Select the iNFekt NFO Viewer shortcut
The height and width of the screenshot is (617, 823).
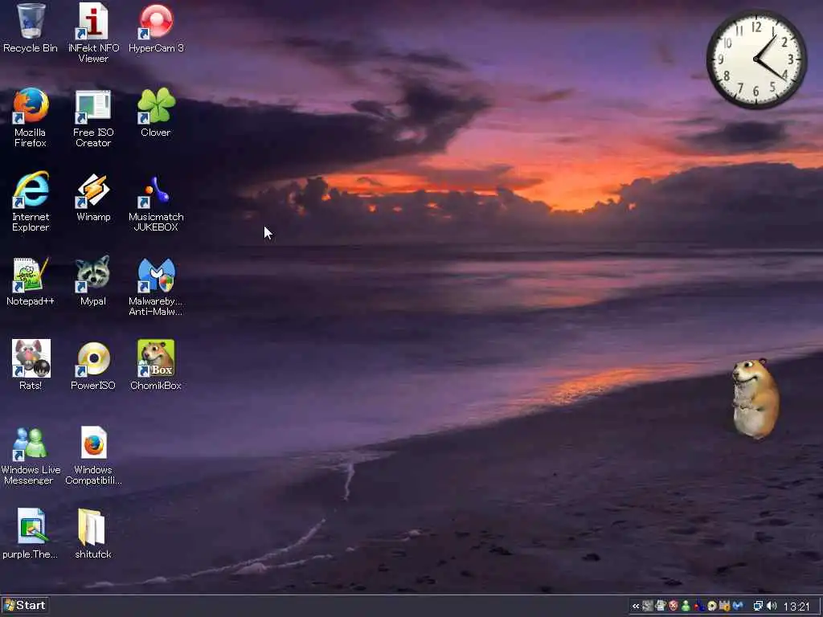point(93,32)
